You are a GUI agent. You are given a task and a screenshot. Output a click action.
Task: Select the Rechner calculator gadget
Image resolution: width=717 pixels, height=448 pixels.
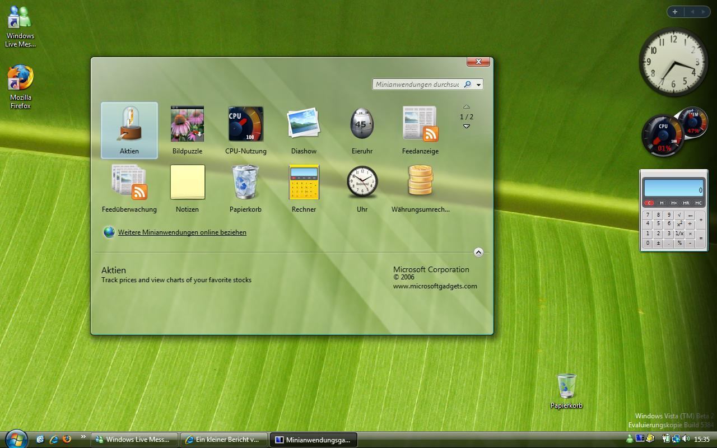304,189
